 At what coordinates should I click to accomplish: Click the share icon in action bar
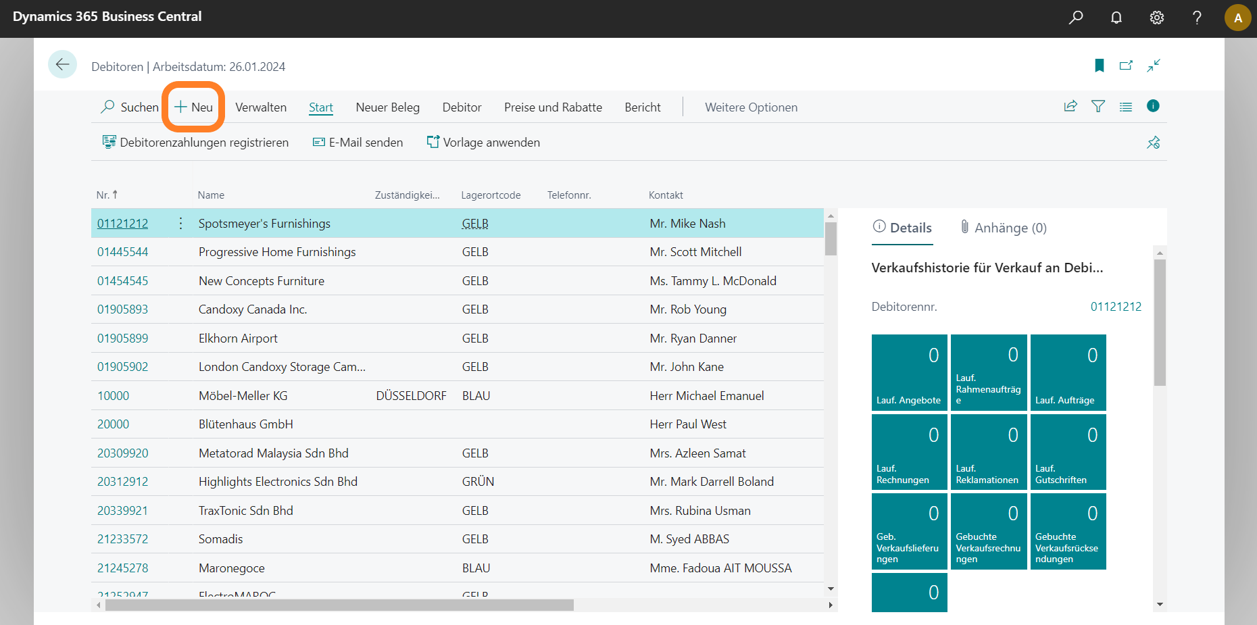(x=1070, y=106)
